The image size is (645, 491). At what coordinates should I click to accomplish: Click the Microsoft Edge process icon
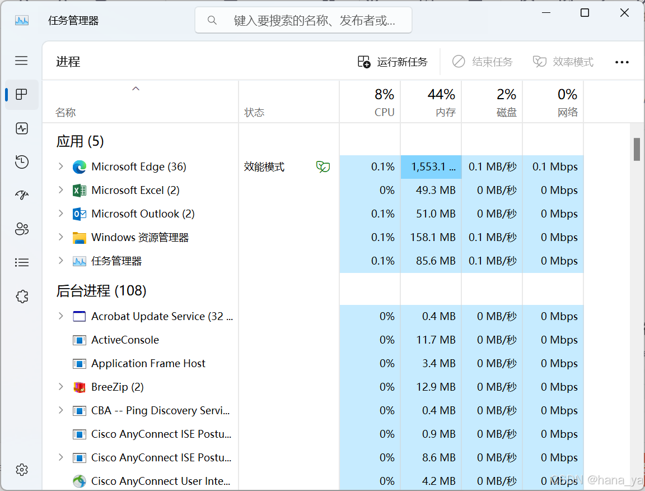[x=79, y=167]
